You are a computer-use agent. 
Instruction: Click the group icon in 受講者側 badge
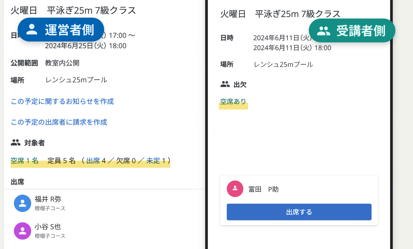[324, 31]
